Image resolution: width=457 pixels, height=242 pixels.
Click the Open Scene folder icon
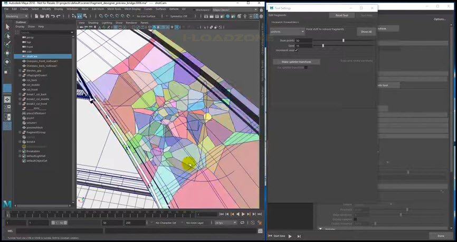point(43,16)
